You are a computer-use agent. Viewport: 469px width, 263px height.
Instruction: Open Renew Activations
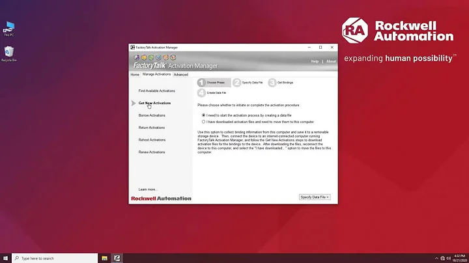point(151,152)
